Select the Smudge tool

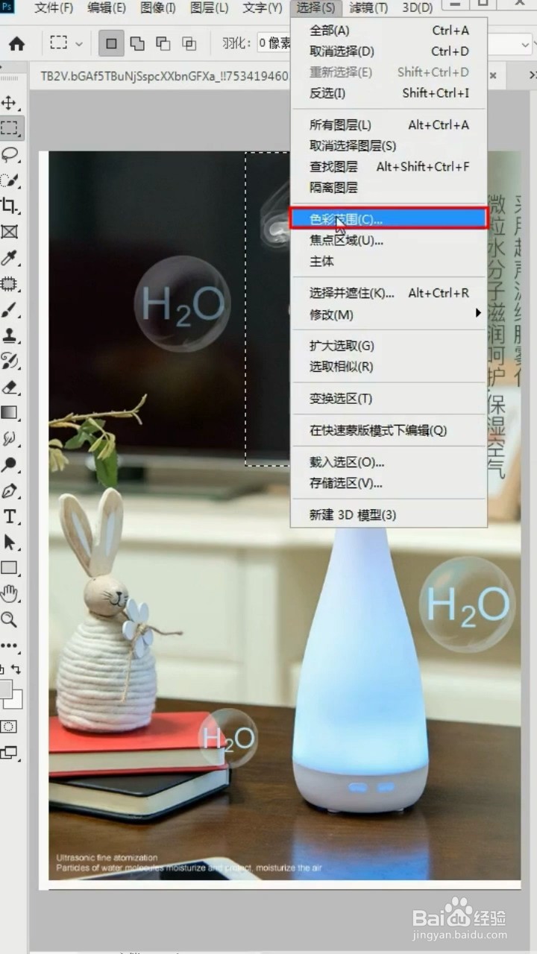(x=10, y=438)
